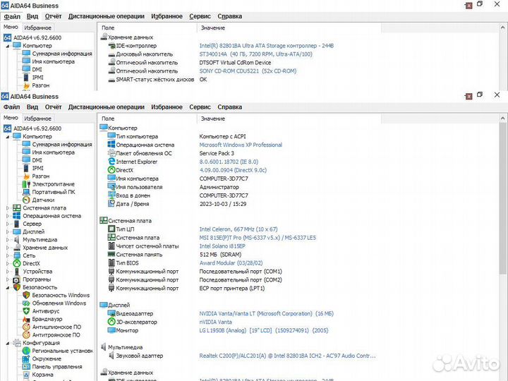The height and width of the screenshot is (381, 508).
Task: Open Дистанционные операции menu in the lower window
Action: coord(107,107)
